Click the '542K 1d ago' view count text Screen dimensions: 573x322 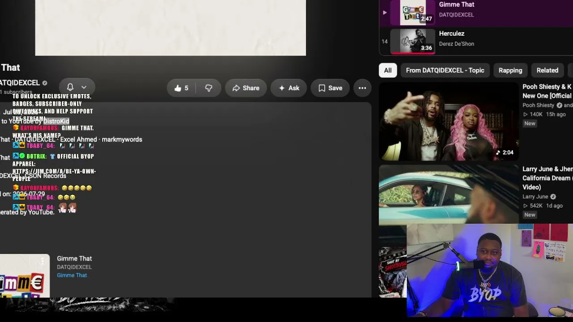click(x=543, y=206)
